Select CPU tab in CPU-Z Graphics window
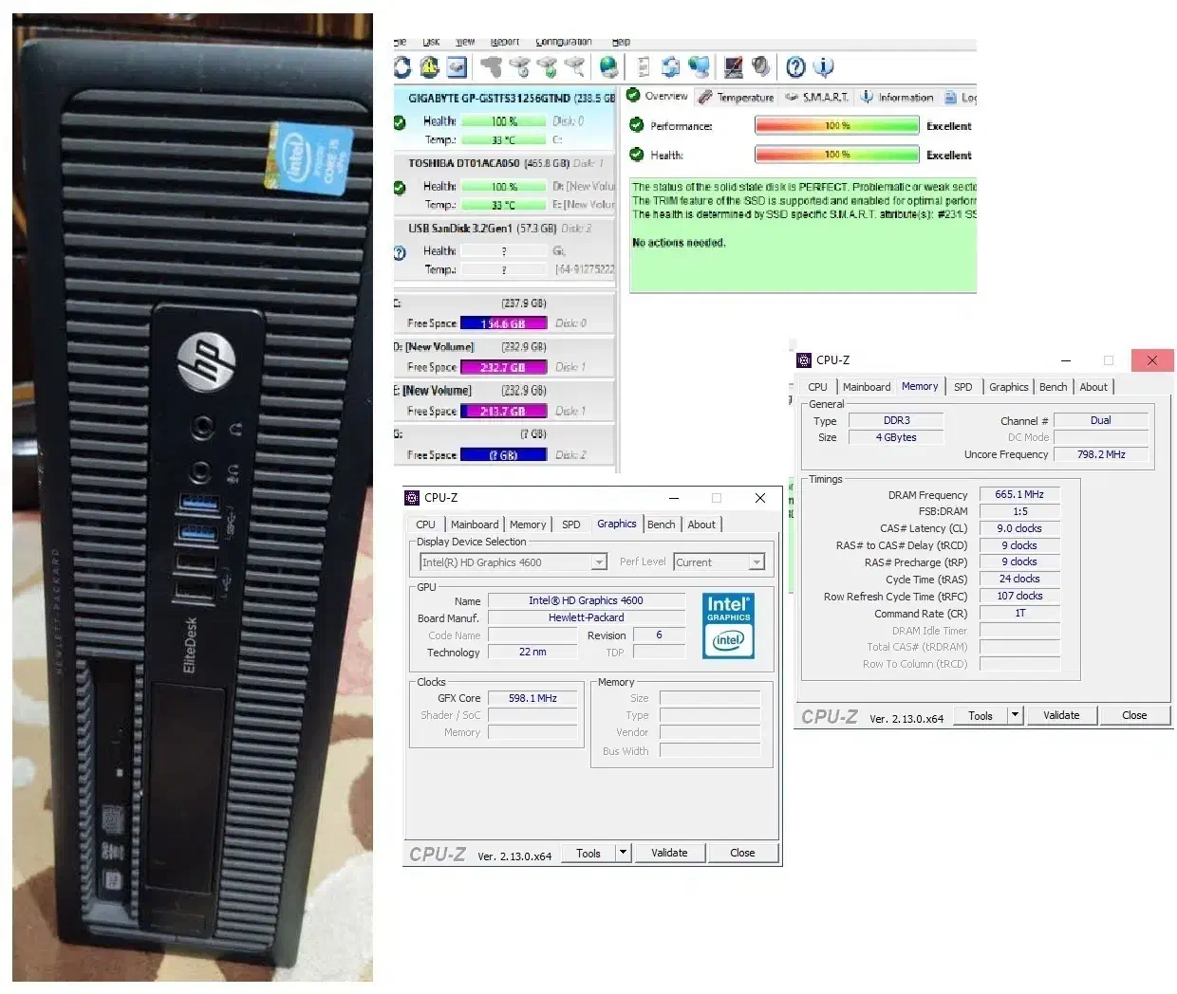1177x994 pixels. 425,525
